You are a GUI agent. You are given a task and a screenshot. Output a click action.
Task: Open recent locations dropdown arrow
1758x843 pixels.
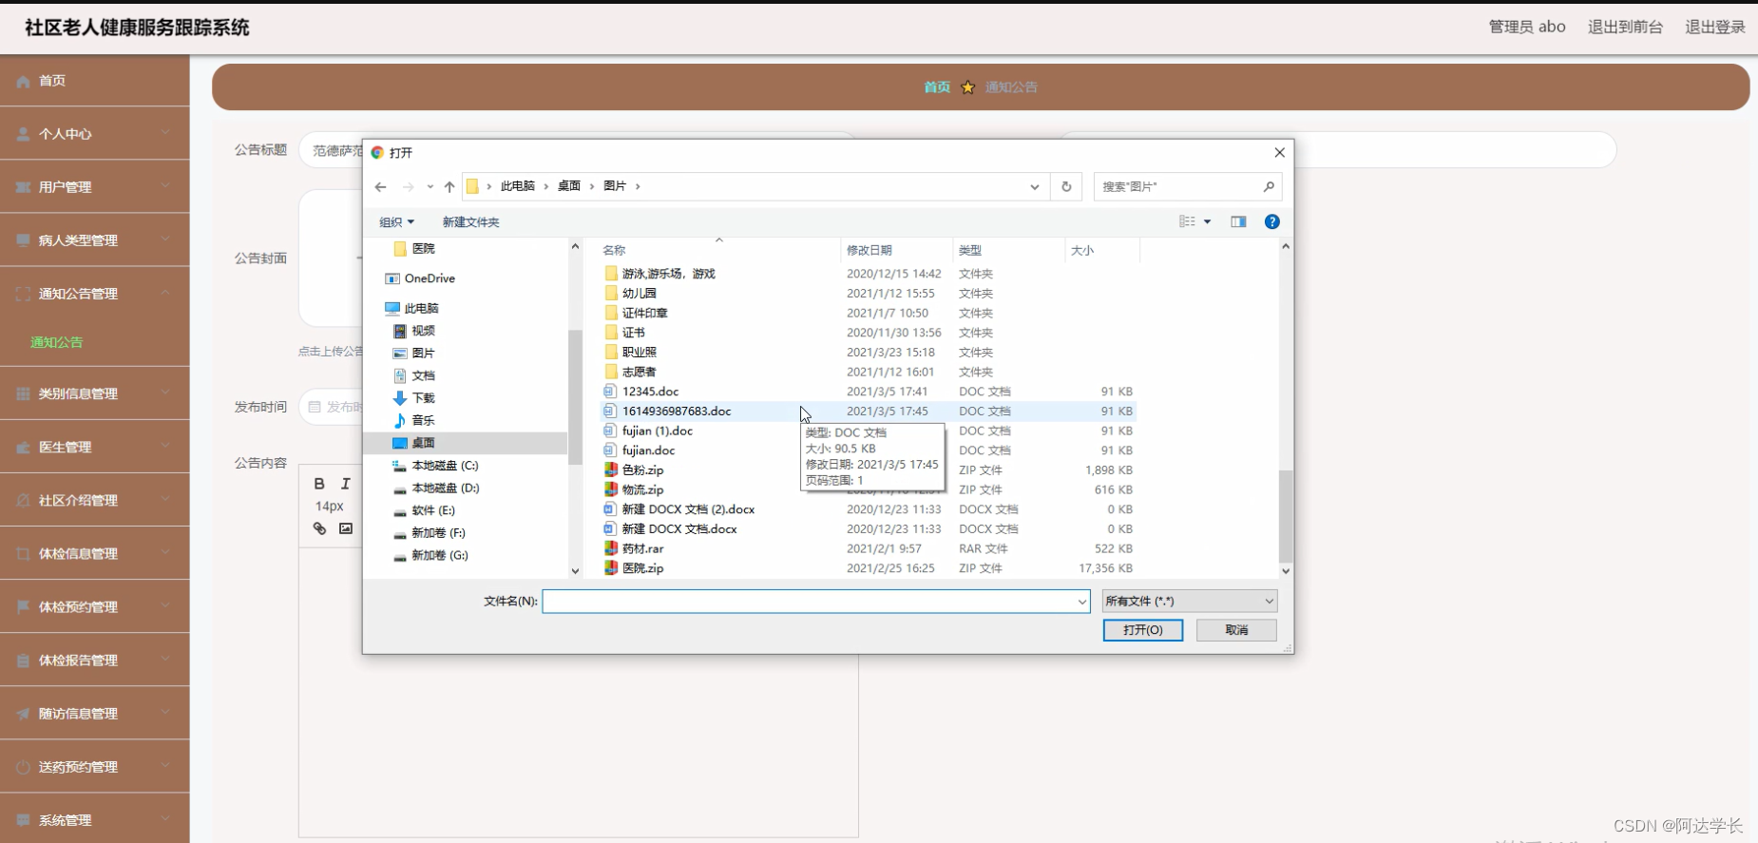pos(430,187)
